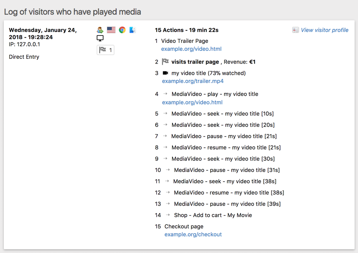Click the returning visitor icon
The width and height of the screenshot is (358, 253).
click(x=100, y=30)
